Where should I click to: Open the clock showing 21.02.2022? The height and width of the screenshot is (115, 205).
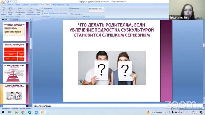193,112
